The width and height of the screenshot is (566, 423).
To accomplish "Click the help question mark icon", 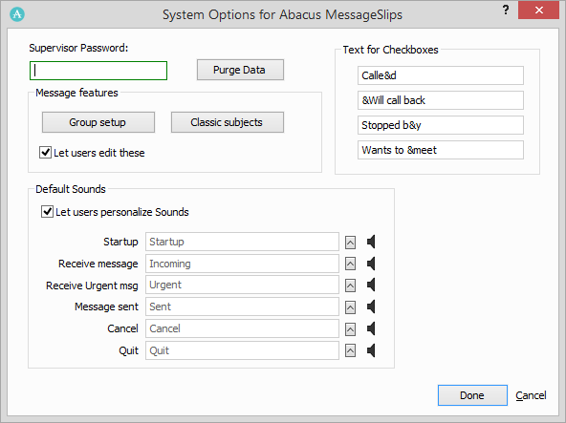I will tap(506, 10).
